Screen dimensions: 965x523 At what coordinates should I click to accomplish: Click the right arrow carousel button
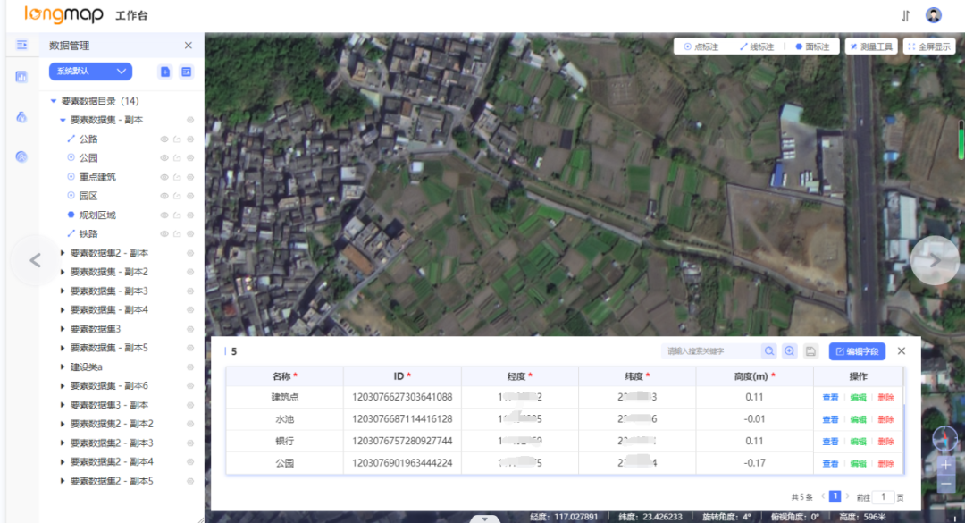(935, 260)
